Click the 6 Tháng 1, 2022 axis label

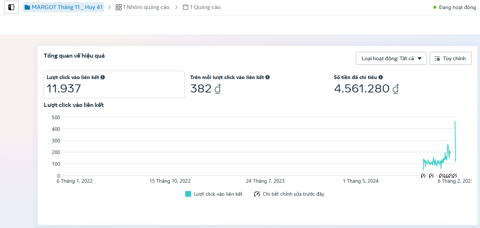(75, 181)
